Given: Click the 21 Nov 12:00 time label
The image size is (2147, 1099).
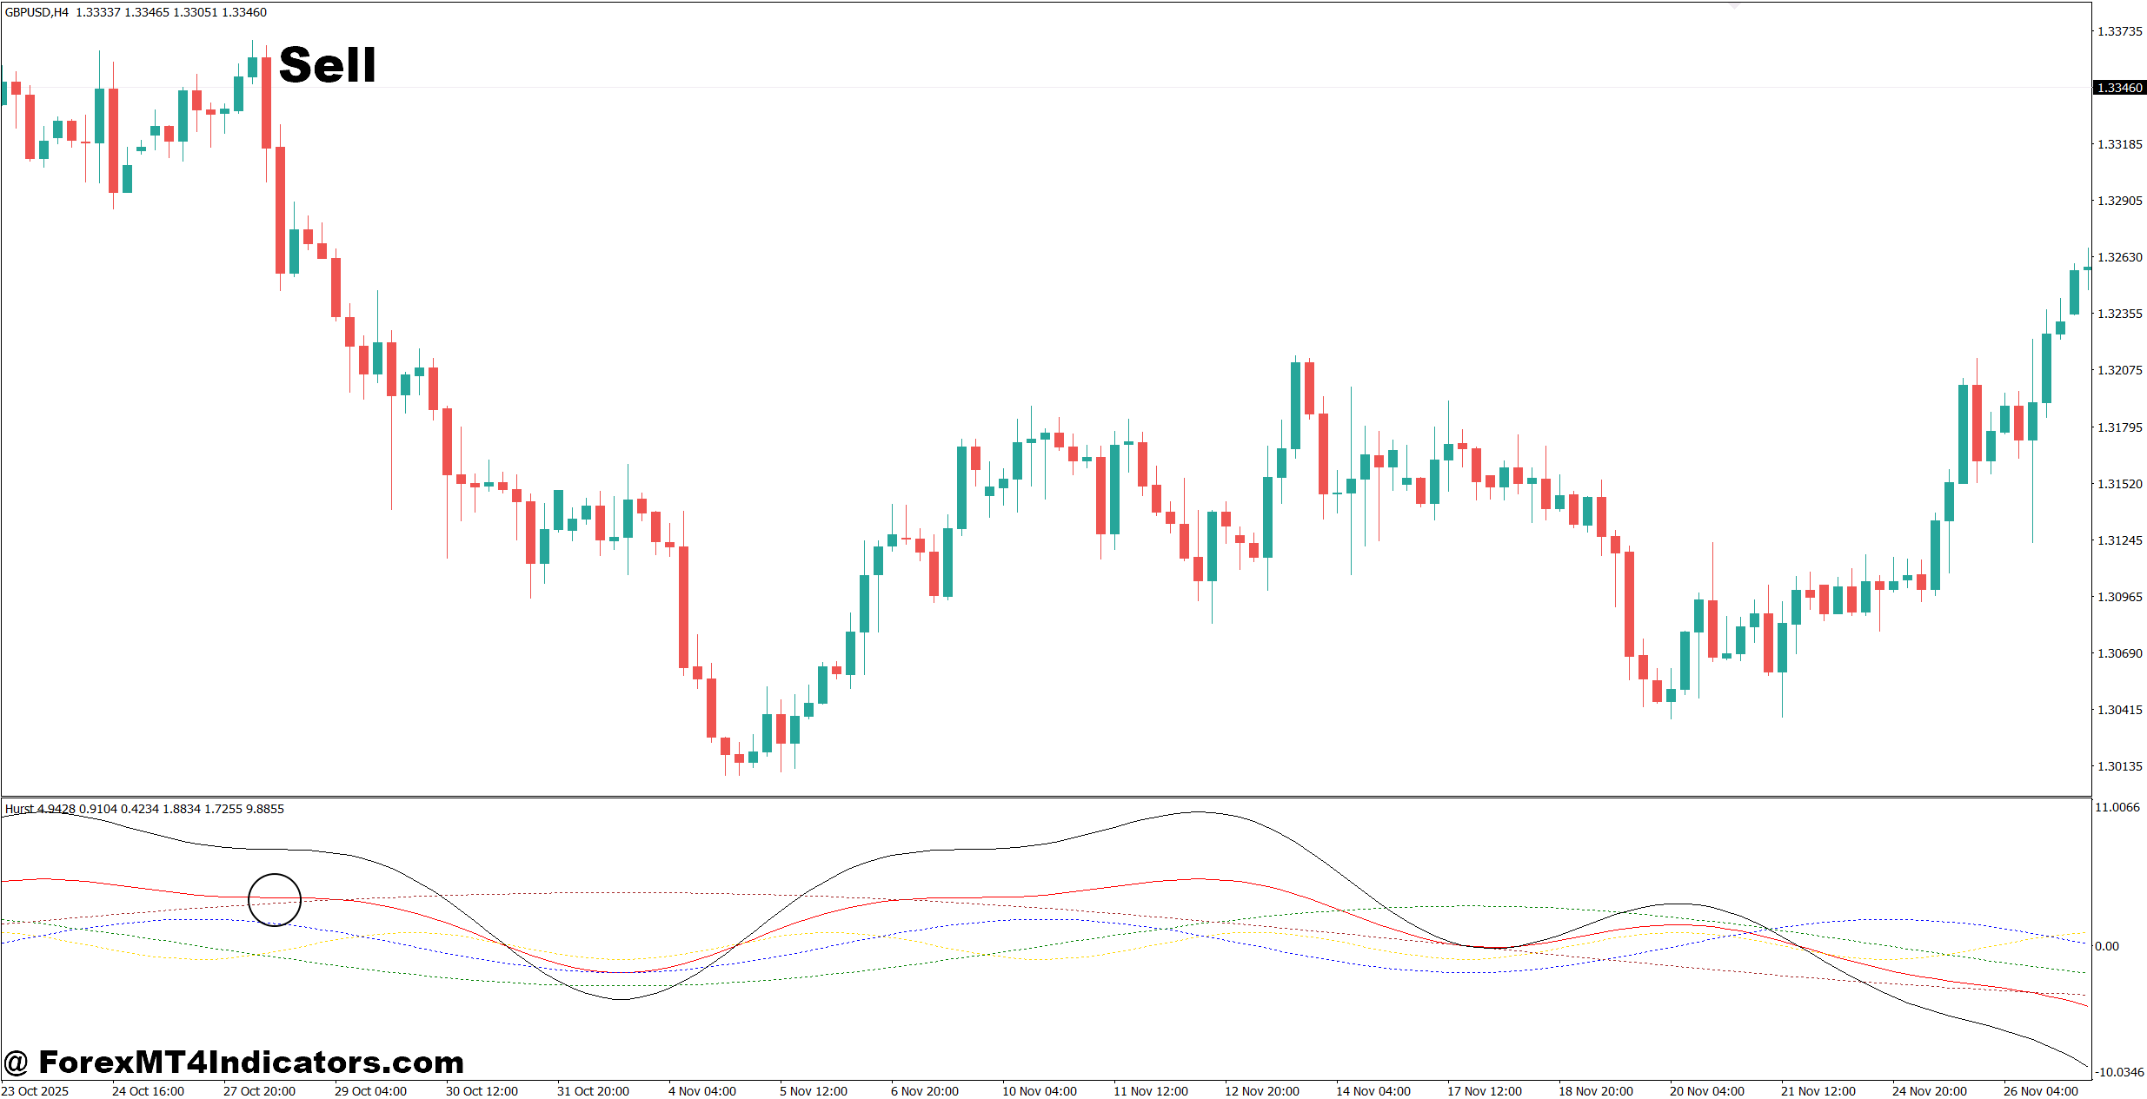Looking at the screenshot, I should click(x=1818, y=1091).
